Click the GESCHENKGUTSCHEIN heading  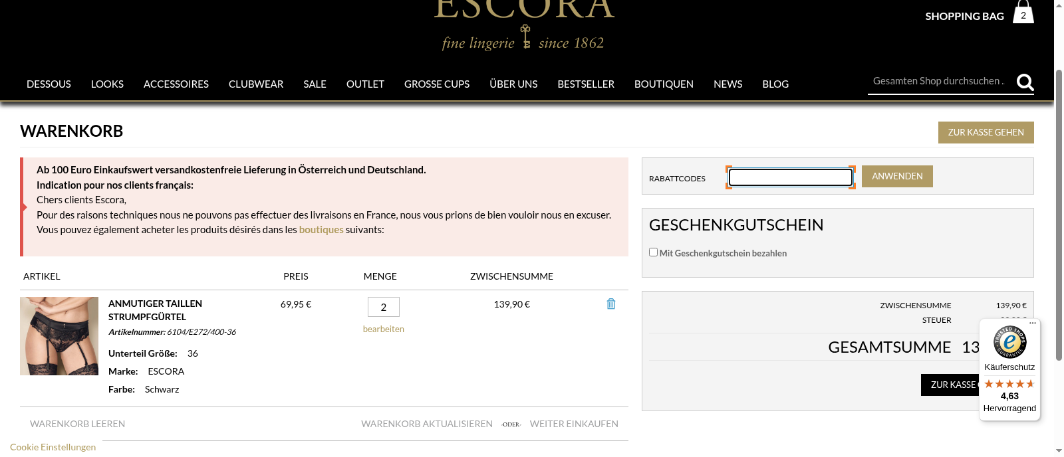coord(736,225)
